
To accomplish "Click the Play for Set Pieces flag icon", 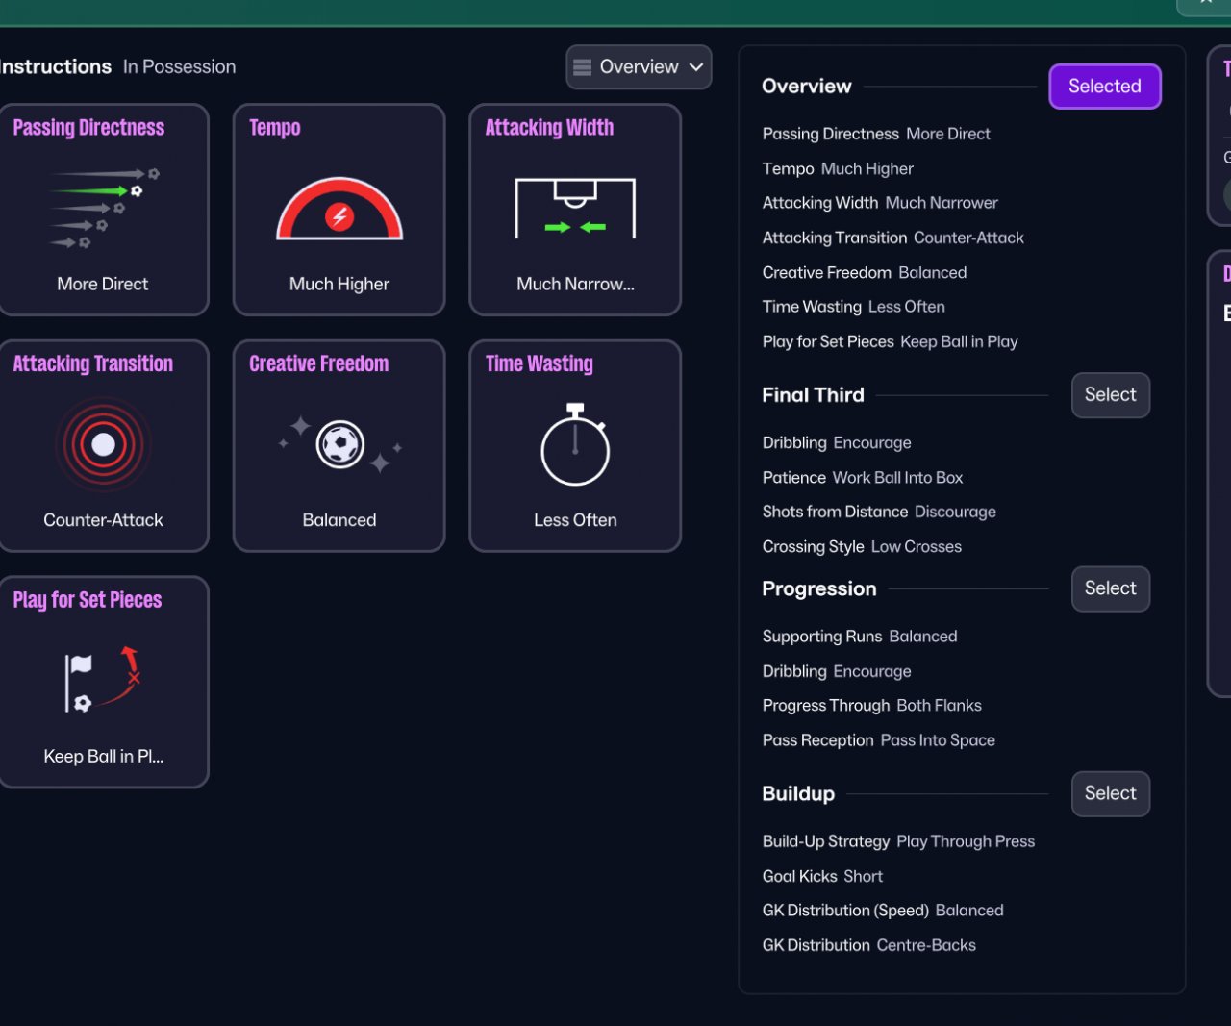I will coord(103,680).
